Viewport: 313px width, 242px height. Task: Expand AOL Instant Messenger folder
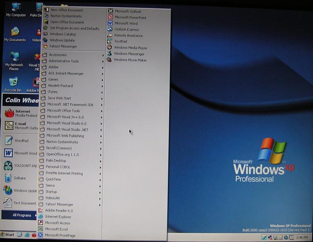click(73, 73)
